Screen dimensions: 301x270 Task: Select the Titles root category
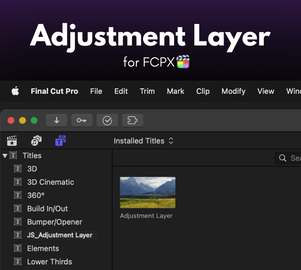[32, 155]
